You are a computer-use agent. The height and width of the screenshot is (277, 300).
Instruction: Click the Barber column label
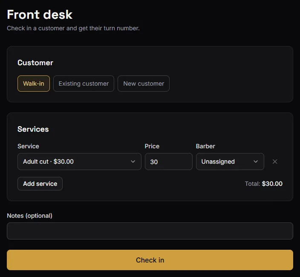coord(205,146)
